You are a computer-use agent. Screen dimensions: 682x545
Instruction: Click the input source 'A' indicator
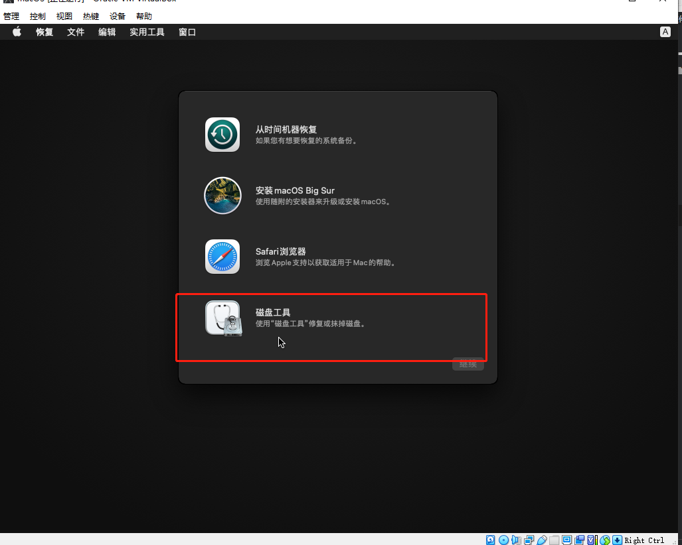pyautogui.click(x=665, y=32)
